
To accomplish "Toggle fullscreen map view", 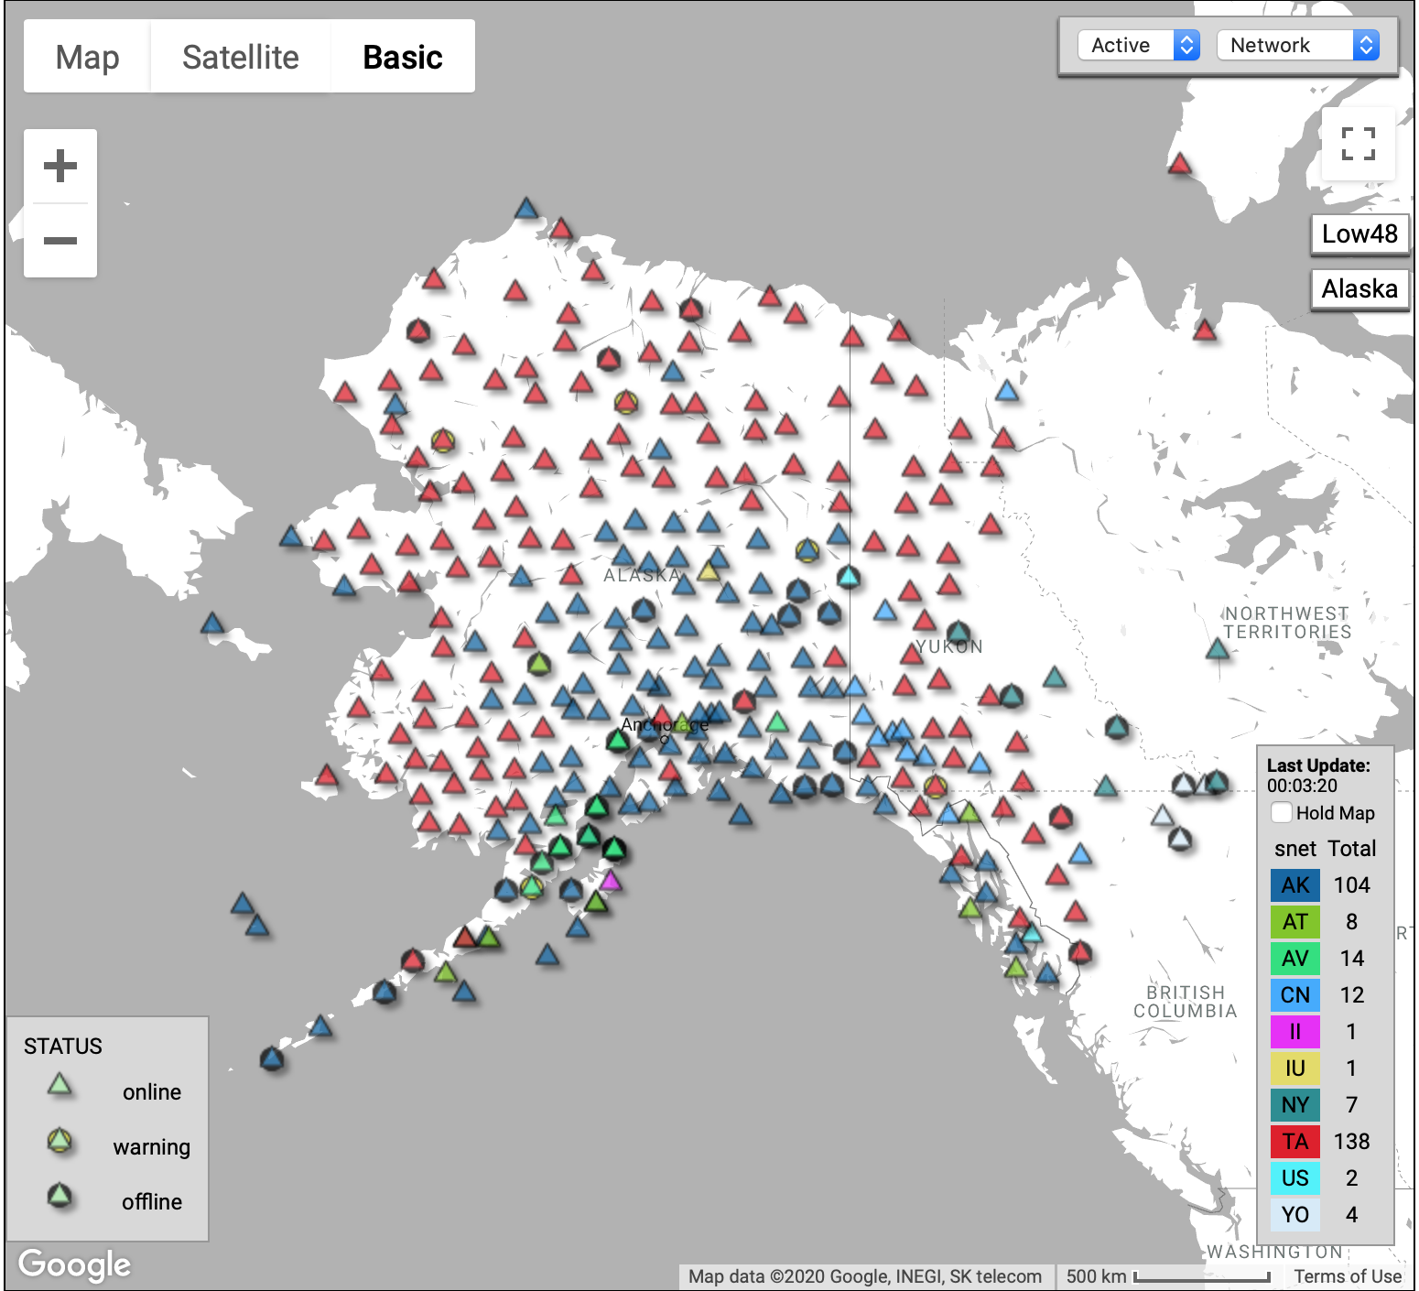I will click(1359, 144).
